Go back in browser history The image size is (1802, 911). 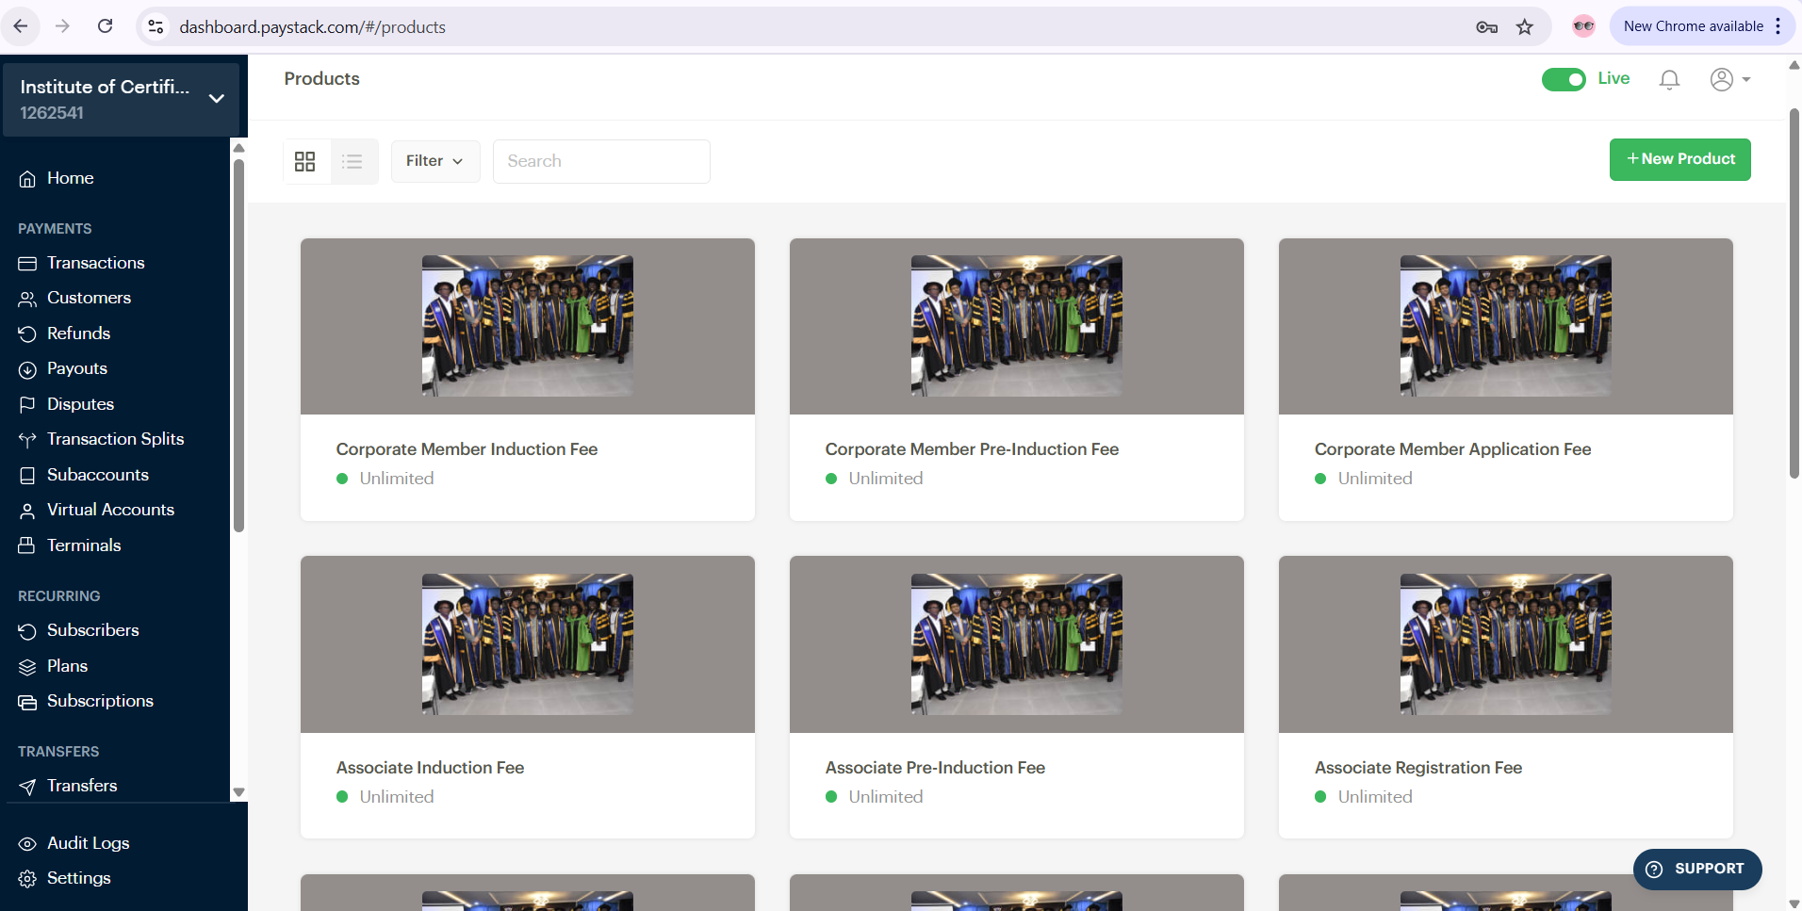coord(21,26)
